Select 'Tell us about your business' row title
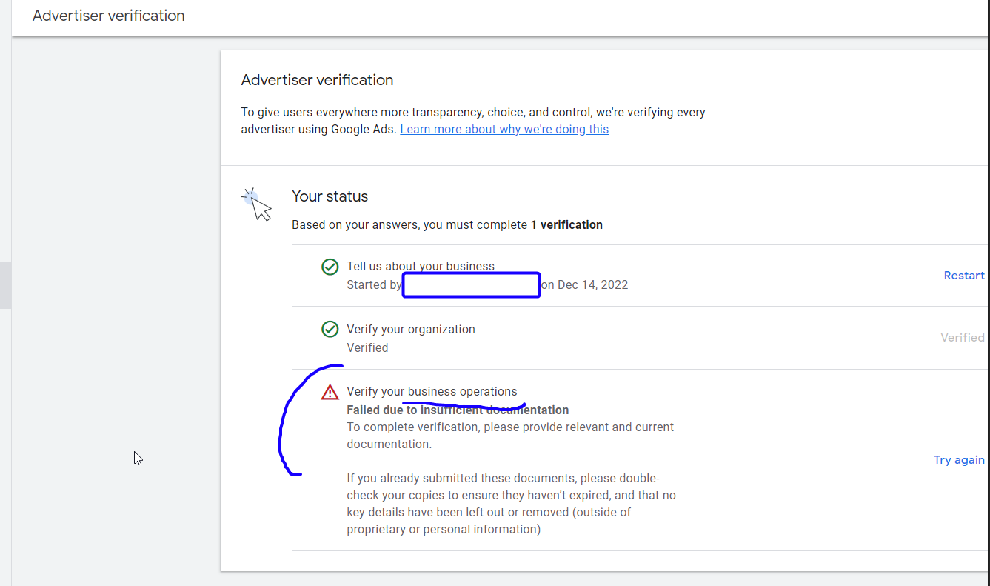990x586 pixels. point(421,266)
